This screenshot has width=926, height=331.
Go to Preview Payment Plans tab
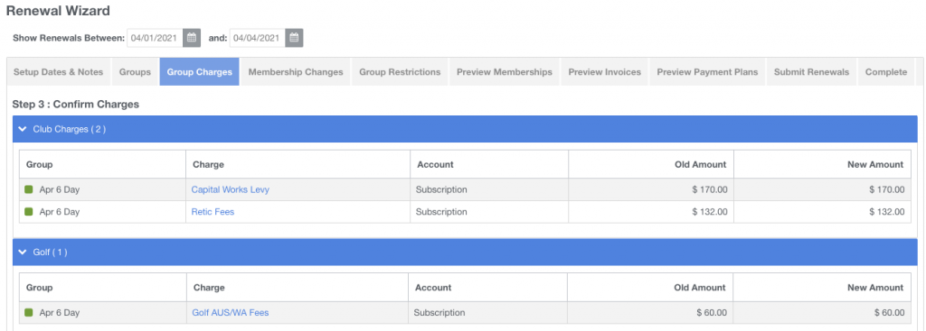707,72
